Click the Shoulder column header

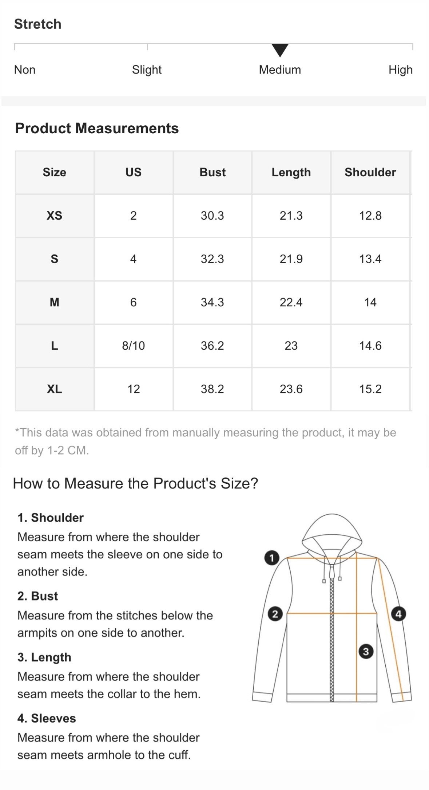tap(370, 172)
